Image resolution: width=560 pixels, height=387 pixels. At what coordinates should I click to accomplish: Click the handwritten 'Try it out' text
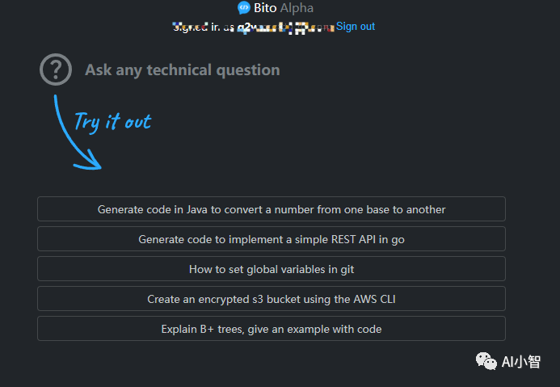click(x=112, y=122)
